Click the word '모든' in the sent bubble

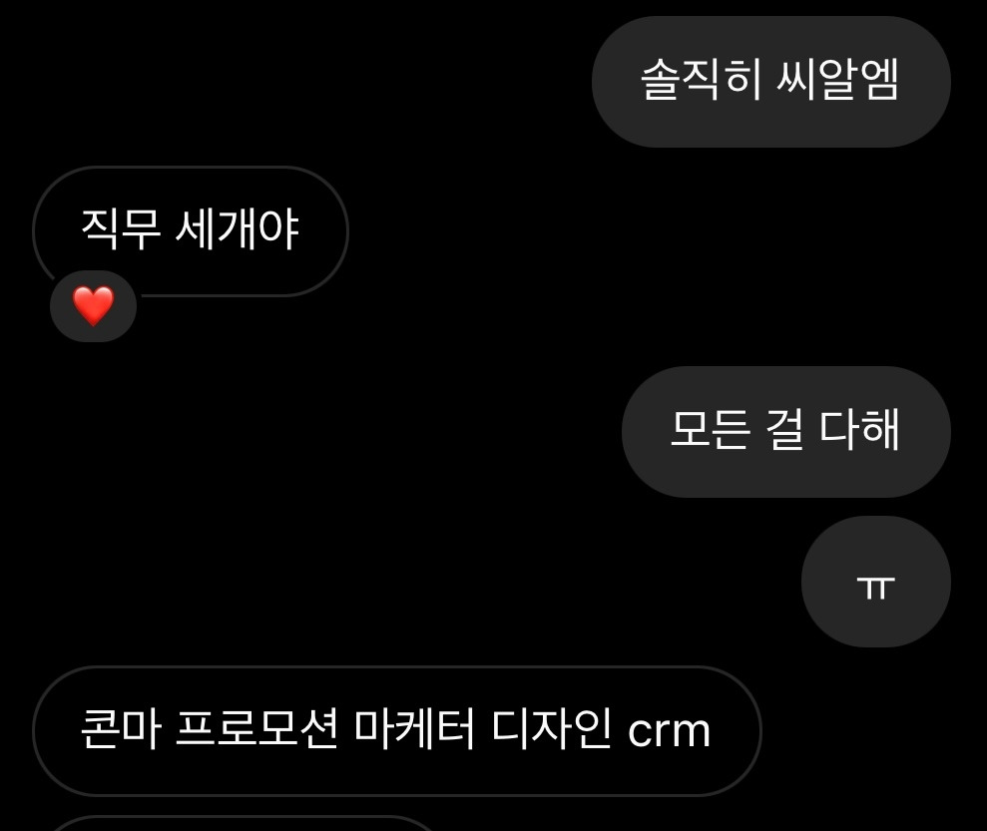click(x=711, y=429)
